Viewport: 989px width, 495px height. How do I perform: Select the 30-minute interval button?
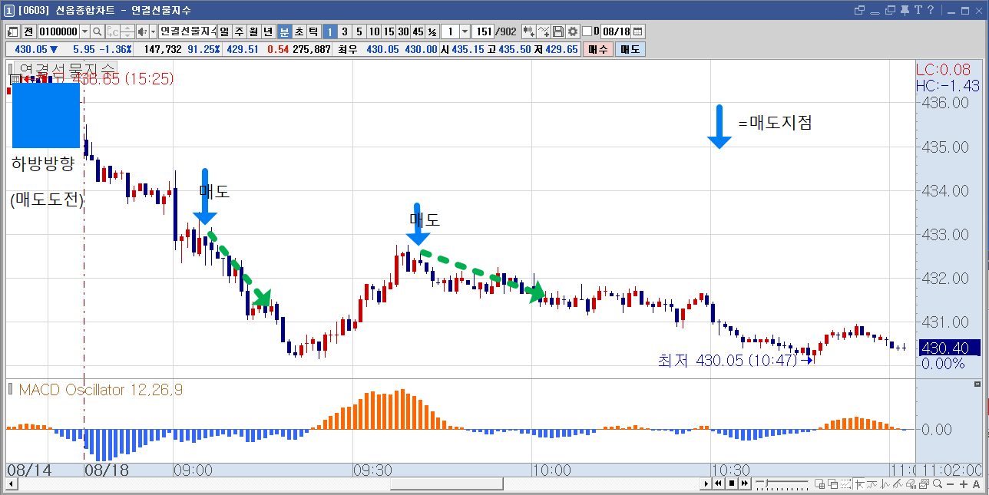[x=402, y=31]
